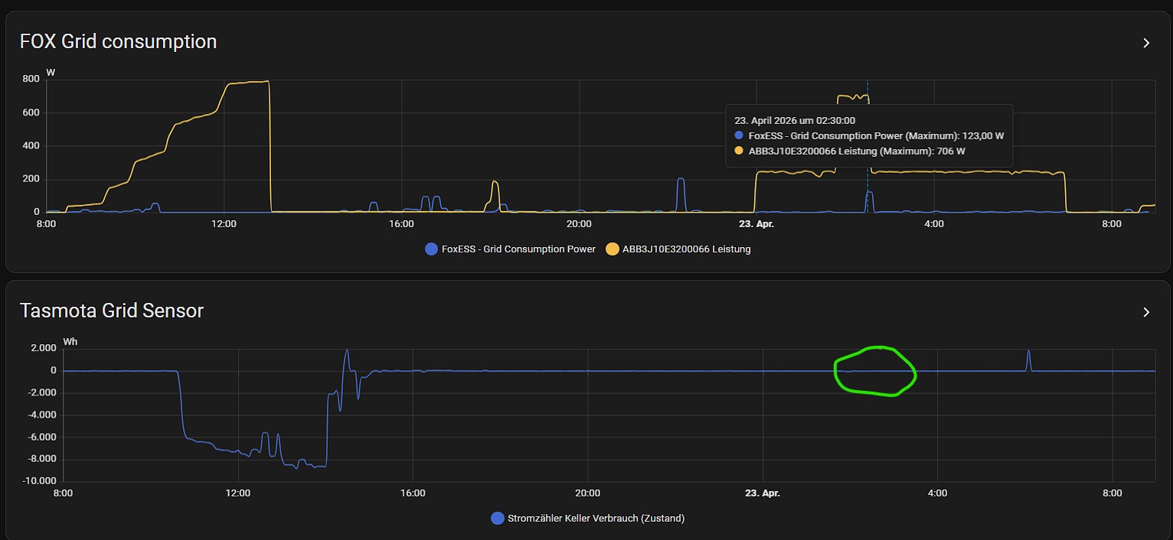1173x540 pixels.
Task: Expand Tasmota Grid Sensor card chevron
Action: (x=1146, y=312)
